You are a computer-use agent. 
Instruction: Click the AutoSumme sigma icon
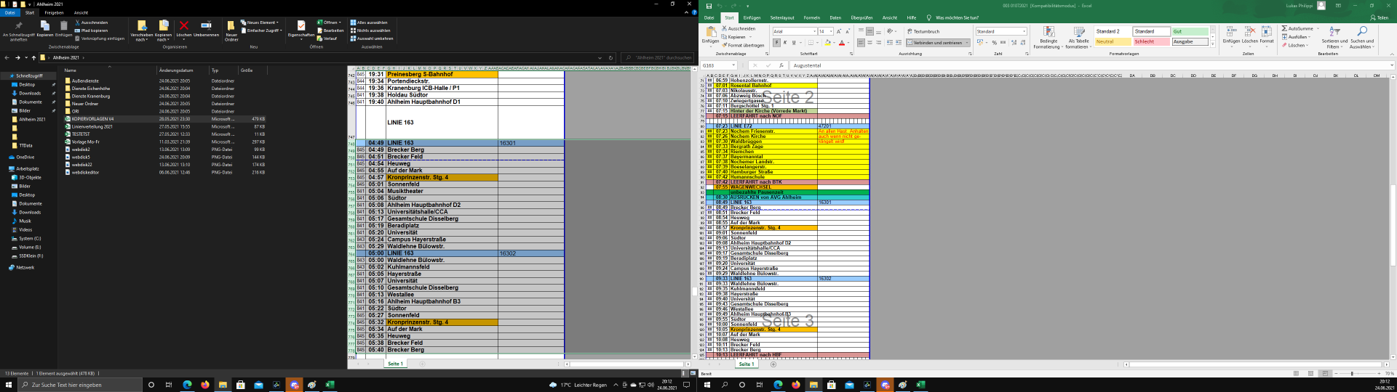click(1286, 28)
